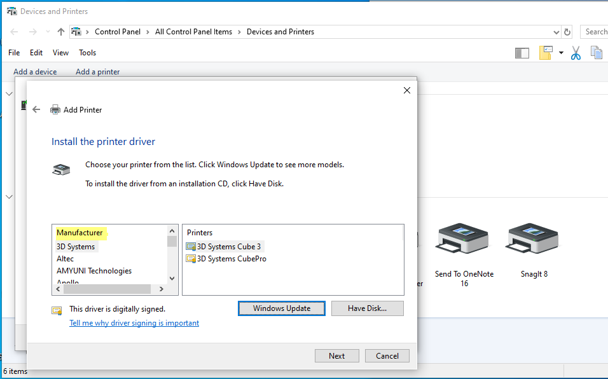Viewport: 608px width, 379px height.
Task: Open the address bar history dropdown
Action: coord(556,32)
